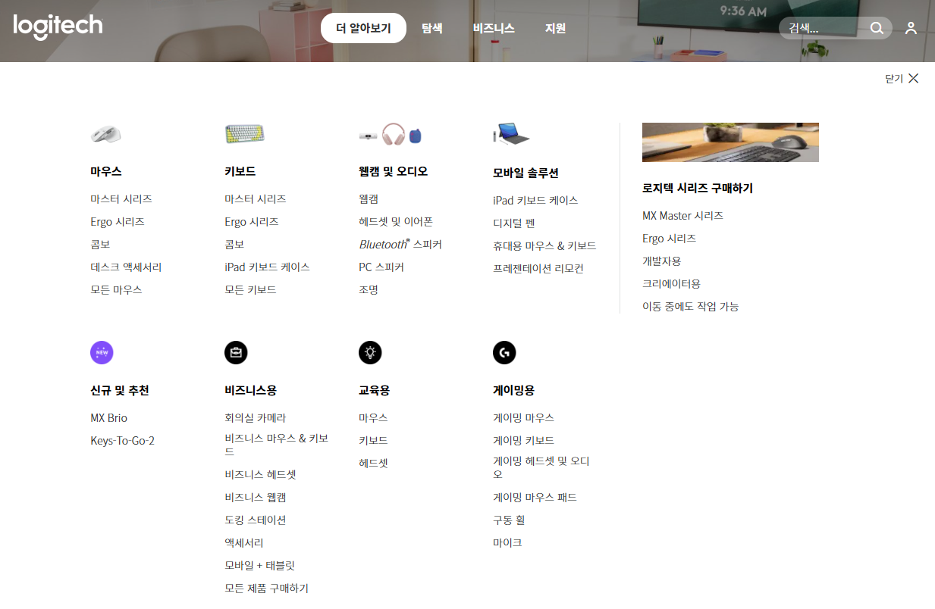Open 로지텍 시리즈 구매하기 heading
935x609 pixels.
pos(698,188)
